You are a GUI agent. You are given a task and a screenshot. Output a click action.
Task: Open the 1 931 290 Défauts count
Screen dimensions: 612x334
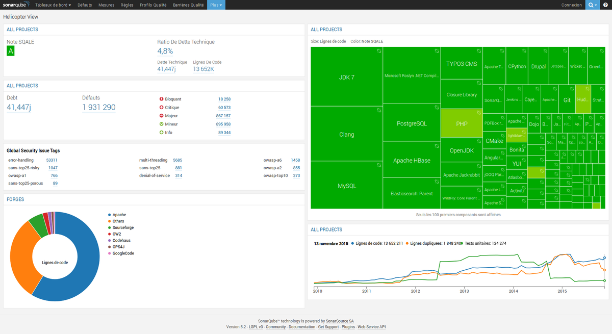coord(99,107)
